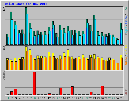Select day label 5 on the x-axis
The width and height of the screenshot is (129, 101).
pos(23,98)
